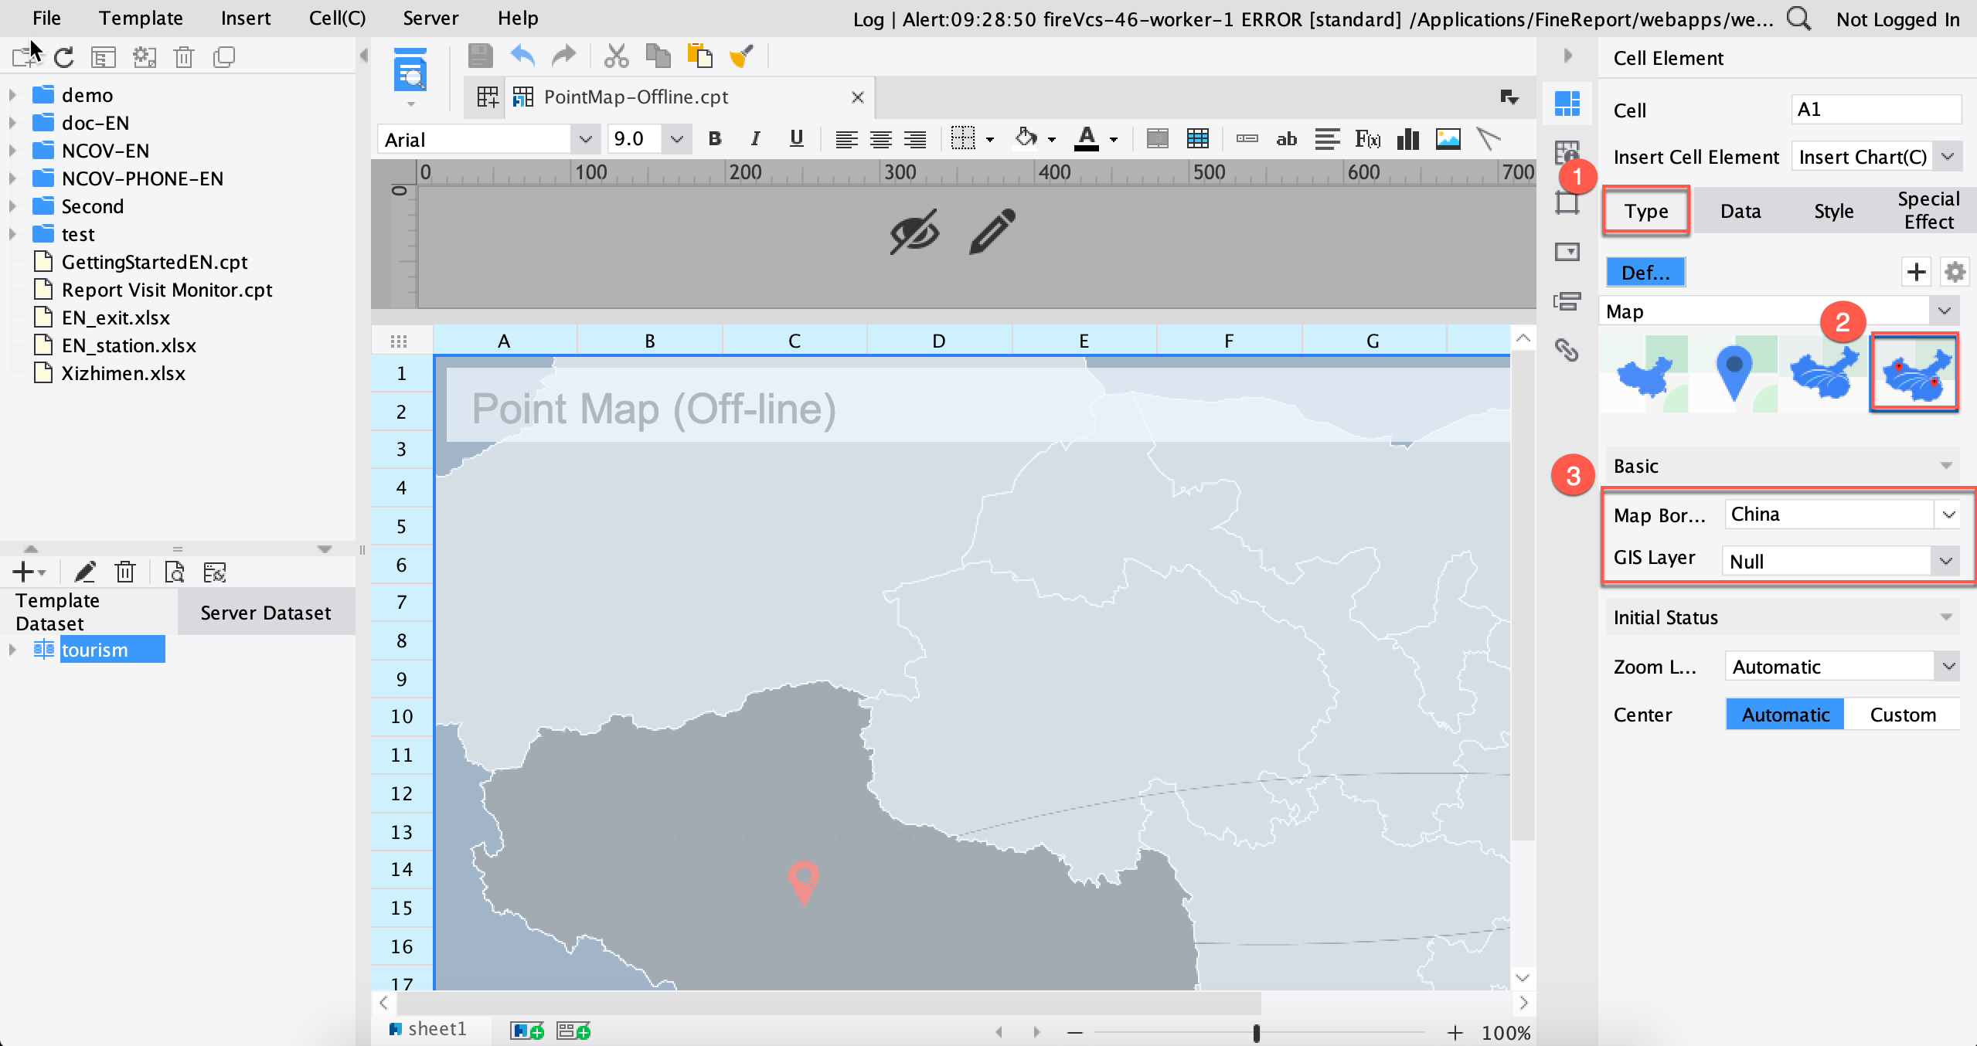
Task: Expand the tourism dataset
Action: click(12, 650)
